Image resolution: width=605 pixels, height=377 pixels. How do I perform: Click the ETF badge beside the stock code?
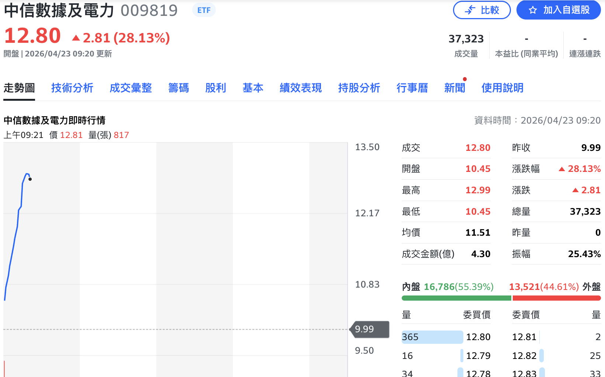click(204, 10)
